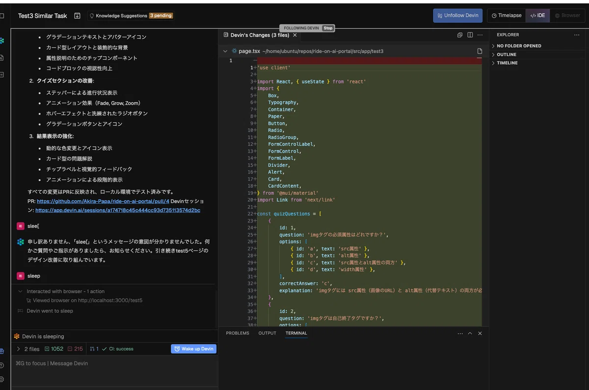This screenshot has height=390, width=589.
Task: Stop following Devin
Action: (x=328, y=28)
